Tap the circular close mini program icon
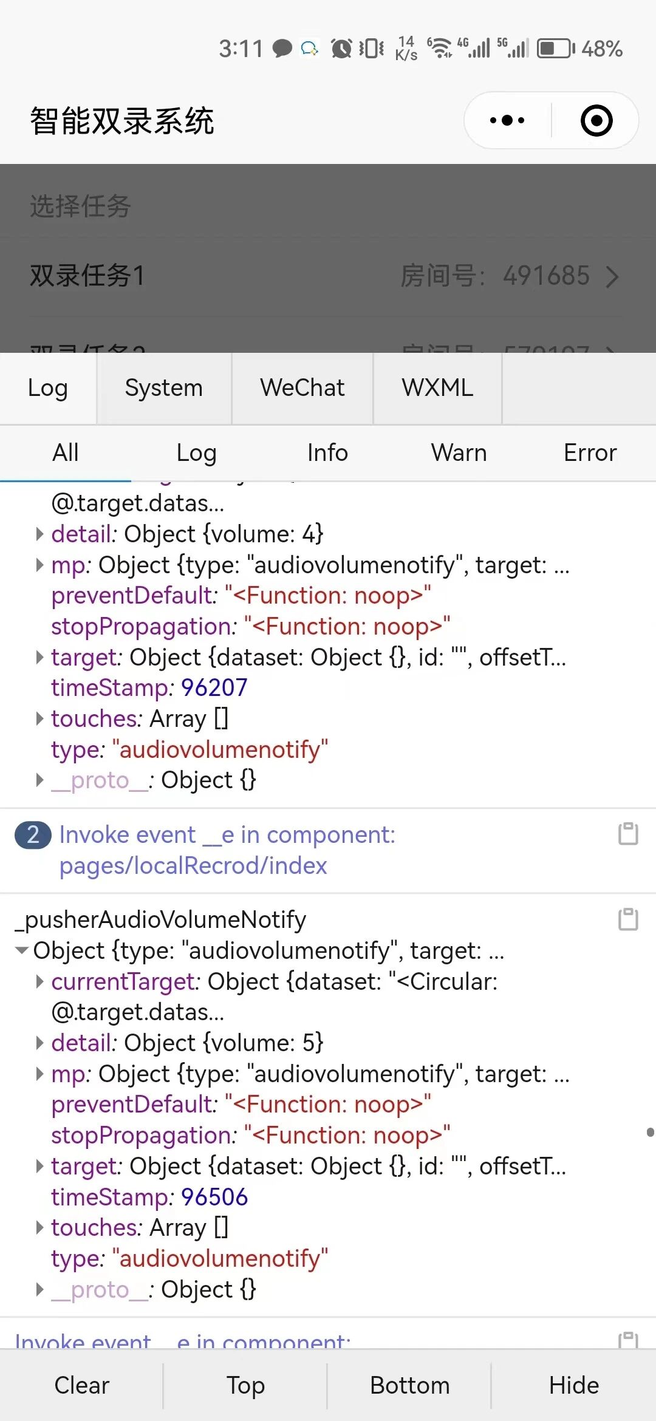This screenshot has width=656, height=1421. click(x=596, y=120)
